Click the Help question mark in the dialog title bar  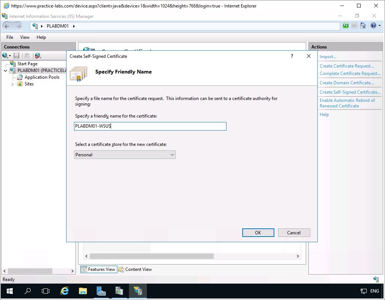point(292,56)
